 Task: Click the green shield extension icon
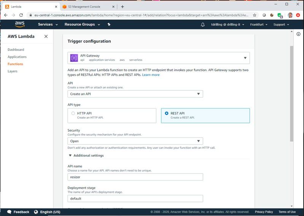tap(280, 15)
